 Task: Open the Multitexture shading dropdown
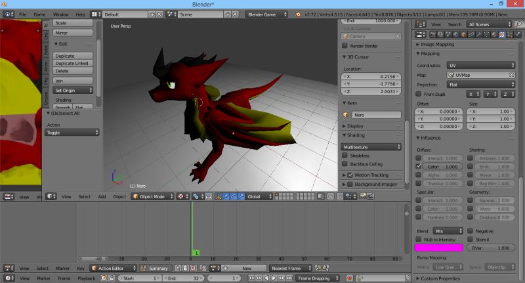(x=371, y=147)
